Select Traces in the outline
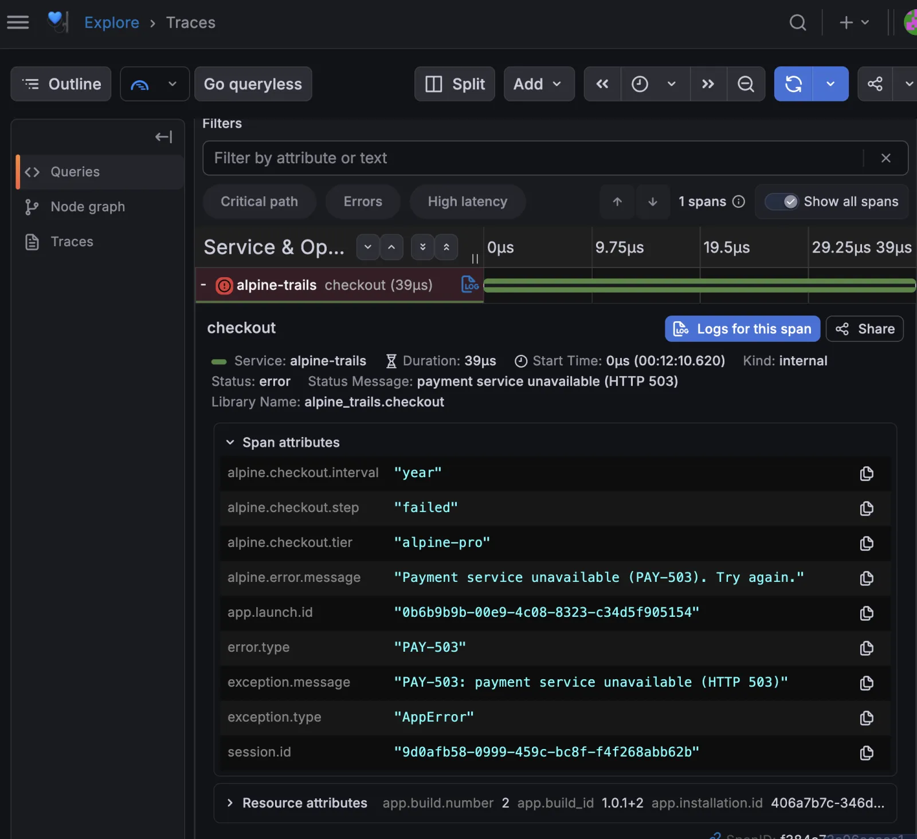The image size is (917, 839). [100, 242]
